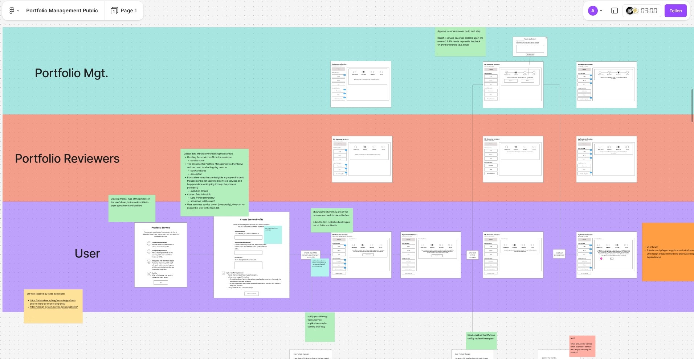694x359 pixels.
Task: Close the Reject Application wireframe dialog
Action: (x=546, y=38)
